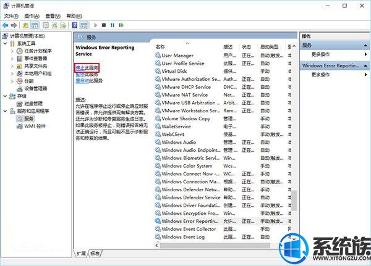Select 设备管理器 in the tree
The image size is (371, 266).
click(x=36, y=89)
